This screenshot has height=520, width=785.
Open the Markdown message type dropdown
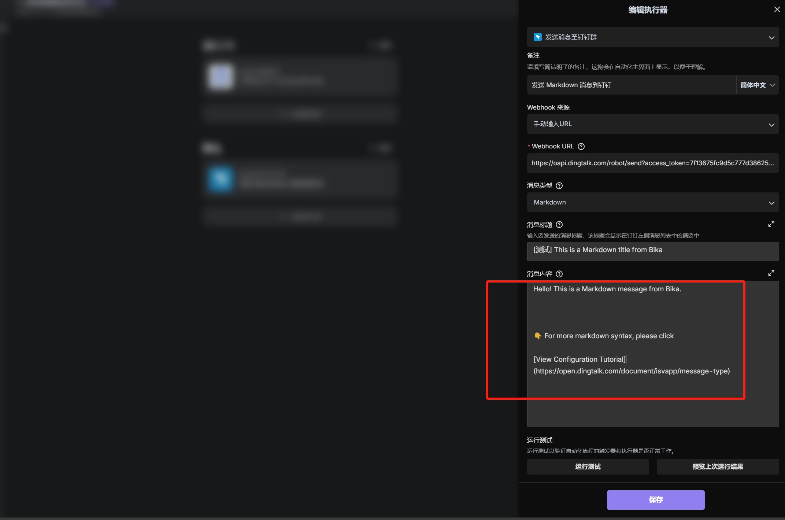(x=653, y=202)
